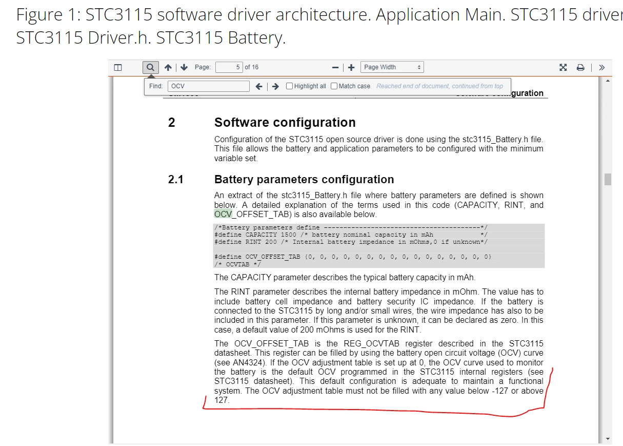623x446 pixels.
Task: Go to next page arrow
Action: (x=184, y=67)
